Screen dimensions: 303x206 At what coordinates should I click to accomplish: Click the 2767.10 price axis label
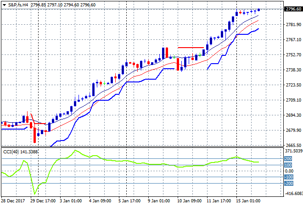point(293,39)
